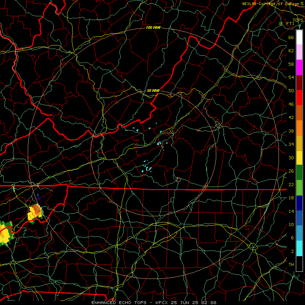
Task: Click the "KFCX" radar site identifier
Action: [162, 303]
